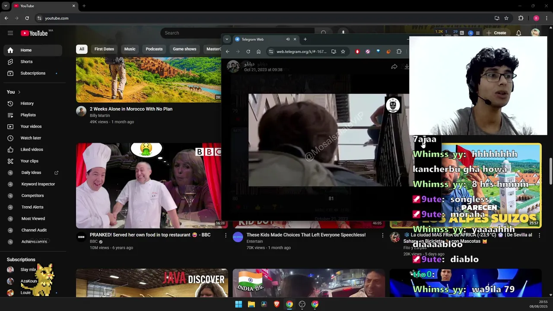Screen dimensions: 553x311
Task: Open 2 Weeks Alone in Morocco thumbnail
Action: 149,80
